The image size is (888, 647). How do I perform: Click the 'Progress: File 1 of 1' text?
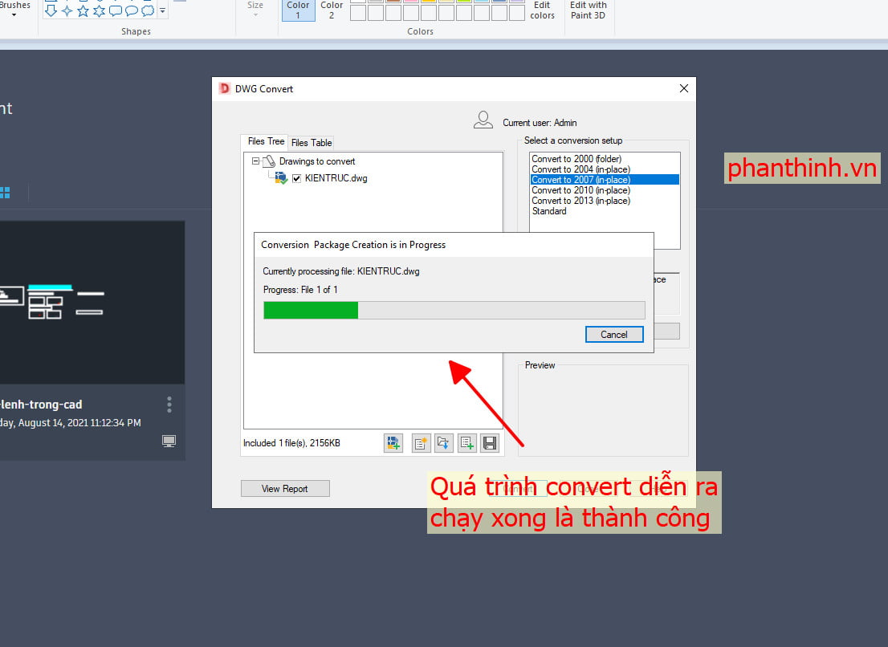tap(301, 290)
